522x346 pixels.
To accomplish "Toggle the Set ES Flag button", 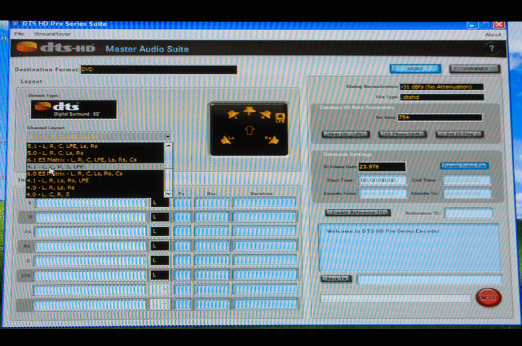I will 460,134.
